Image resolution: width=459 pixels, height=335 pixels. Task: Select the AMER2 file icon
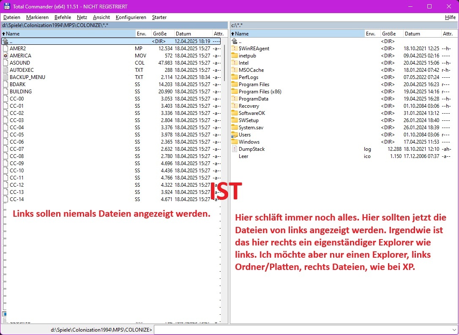click(x=5, y=48)
